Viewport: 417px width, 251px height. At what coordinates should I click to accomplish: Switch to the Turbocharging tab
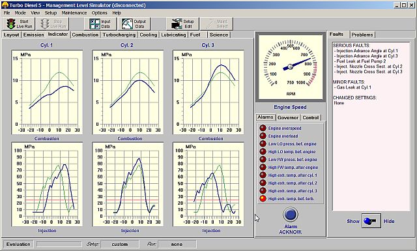coord(119,35)
